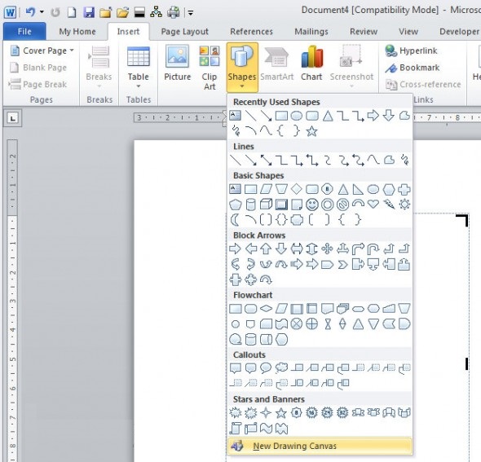
Task: Pick the heart shape in Basic Shapes
Action: pos(373,204)
